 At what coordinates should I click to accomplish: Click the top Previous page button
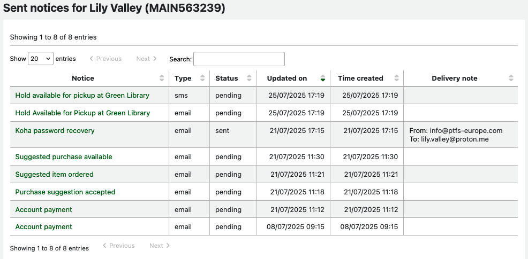tap(105, 59)
